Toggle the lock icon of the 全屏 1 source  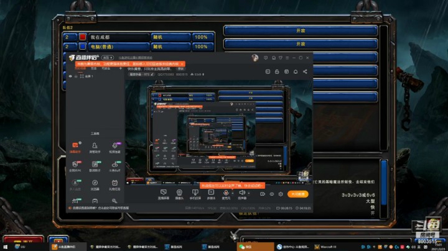[x=76, y=76]
